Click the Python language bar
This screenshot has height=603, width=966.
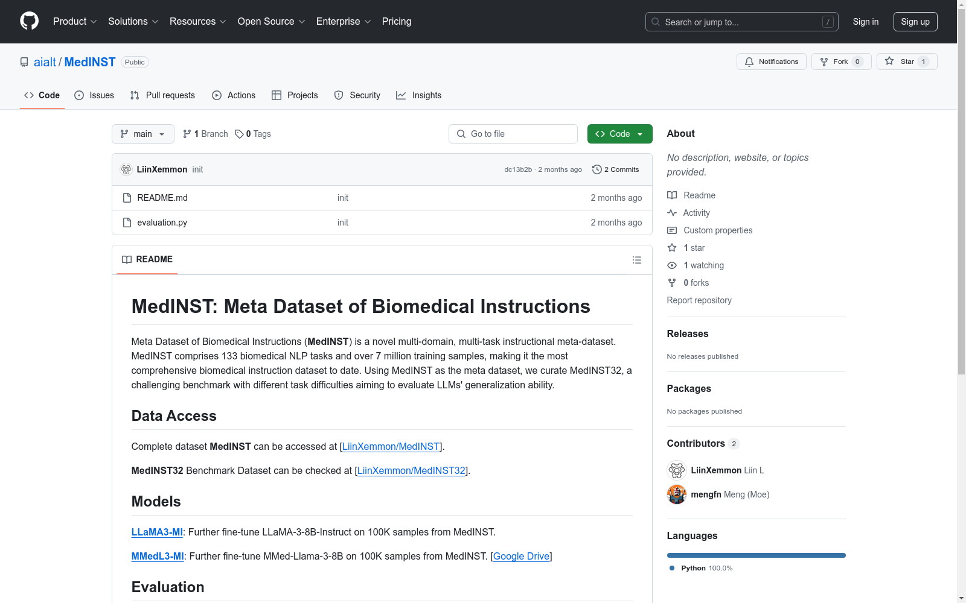756,555
